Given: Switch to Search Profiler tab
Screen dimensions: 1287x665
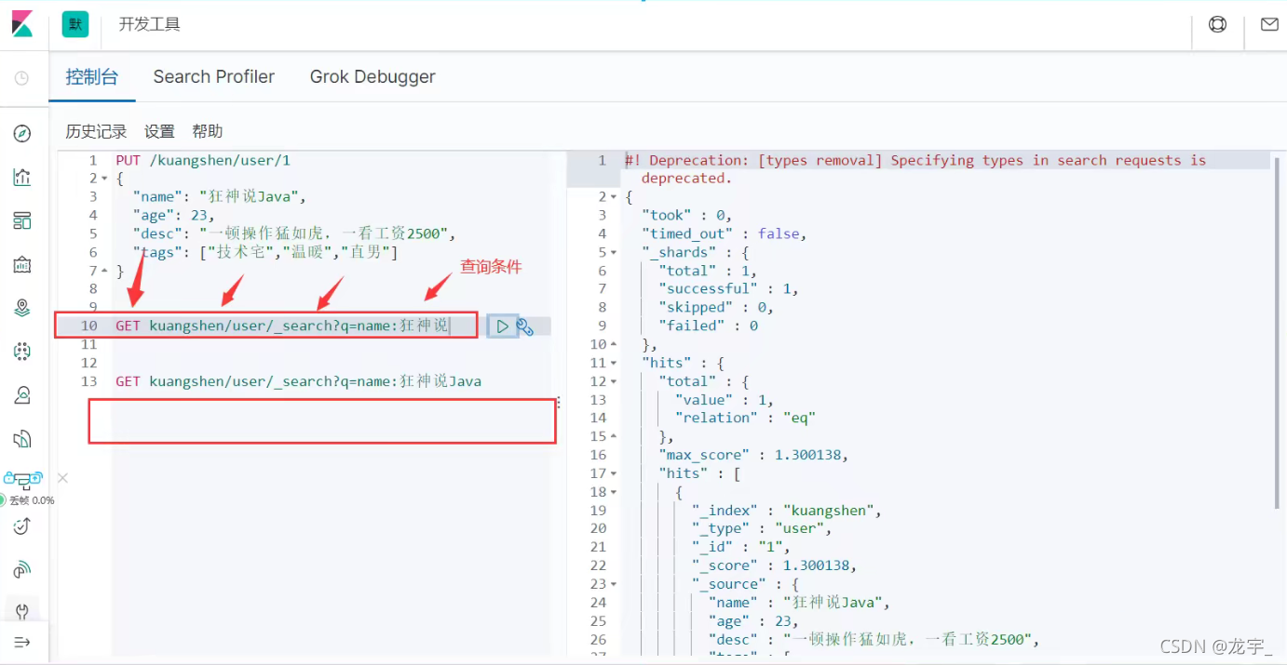Looking at the screenshot, I should [214, 77].
